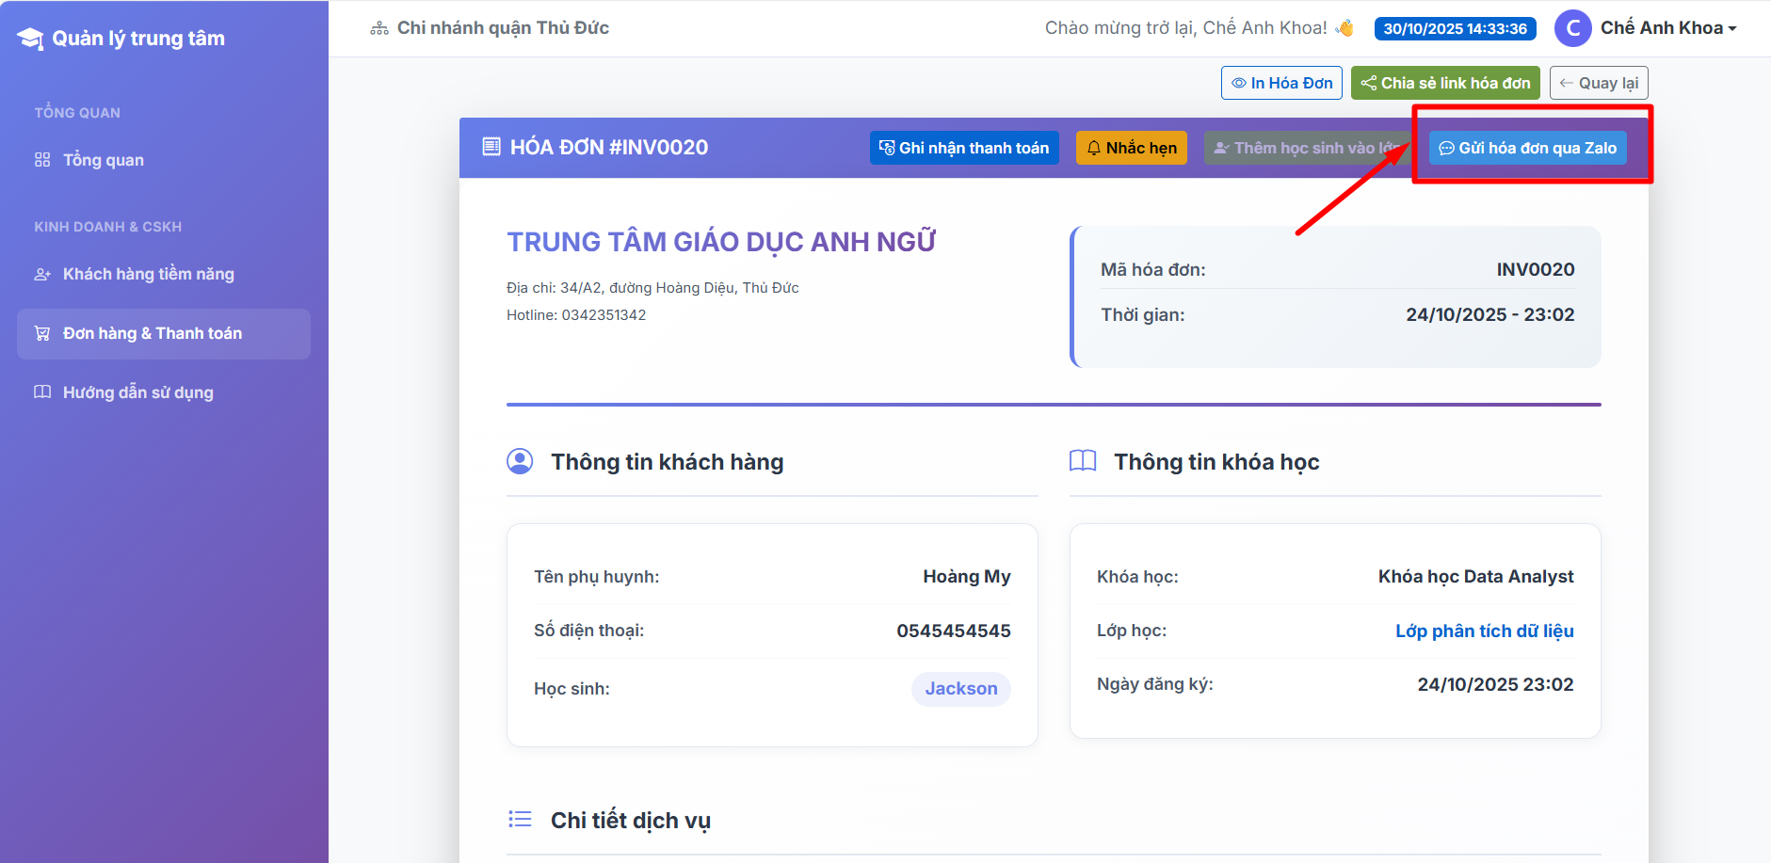Click the graduation cap logo icon
1771x863 pixels.
(x=30, y=39)
